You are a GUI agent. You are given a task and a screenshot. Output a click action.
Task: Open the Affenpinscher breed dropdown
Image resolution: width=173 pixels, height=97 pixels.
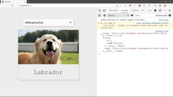[48, 23]
